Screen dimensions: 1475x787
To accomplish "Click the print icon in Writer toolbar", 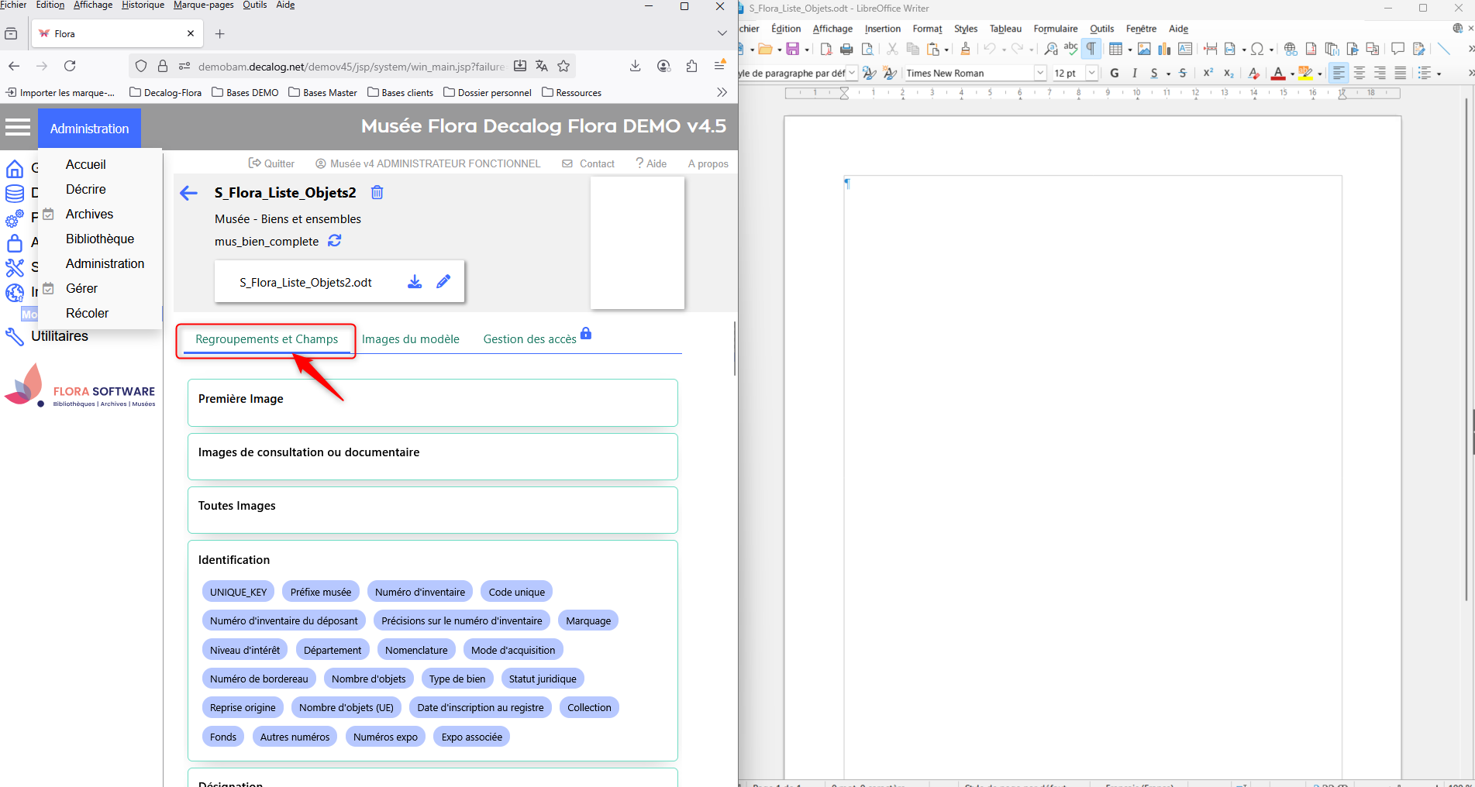I will [846, 50].
